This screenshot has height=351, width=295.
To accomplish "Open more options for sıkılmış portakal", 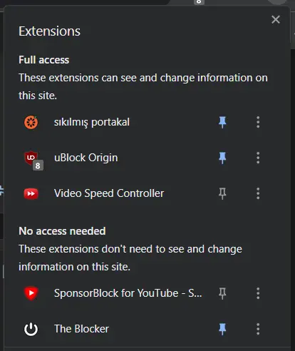I will [258, 123].
